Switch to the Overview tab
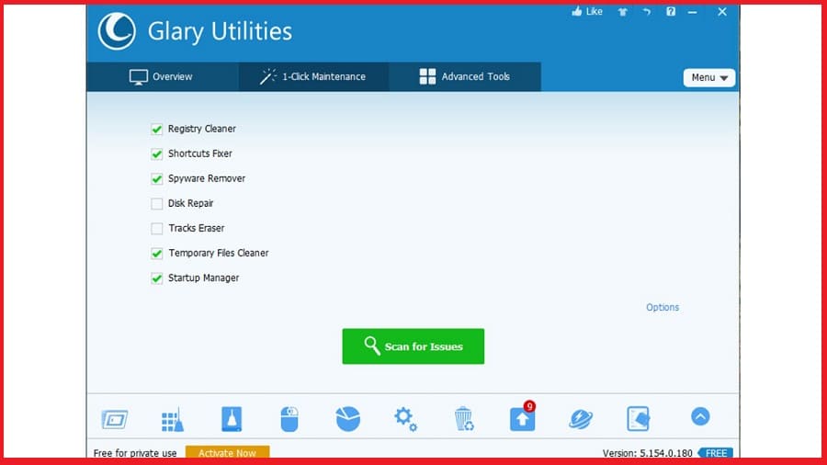 162,77
